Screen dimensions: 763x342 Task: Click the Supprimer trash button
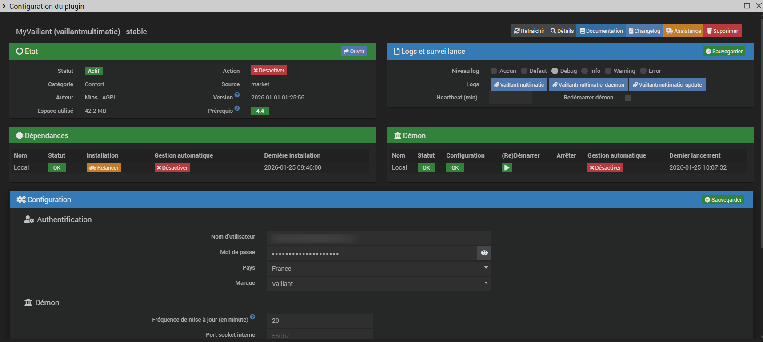coord(722,31)
